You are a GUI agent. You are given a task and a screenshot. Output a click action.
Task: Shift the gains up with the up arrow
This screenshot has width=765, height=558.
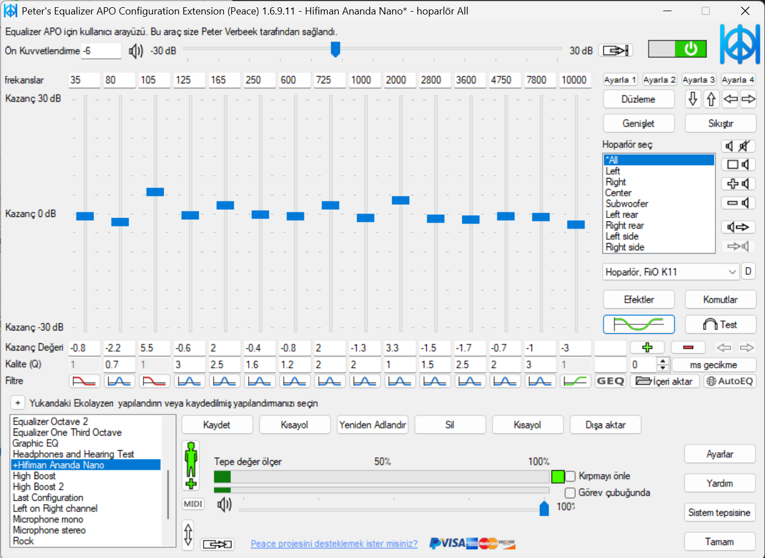pos(711,99)
